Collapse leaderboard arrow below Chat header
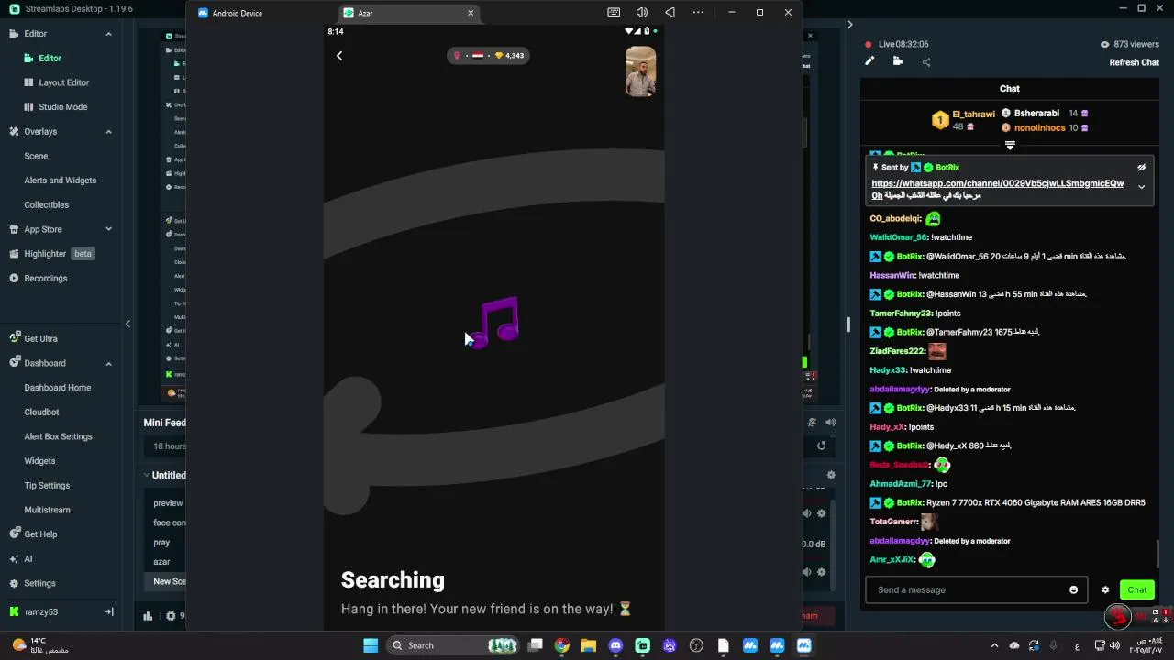 pyautogui.click(x=1010, y=146)
